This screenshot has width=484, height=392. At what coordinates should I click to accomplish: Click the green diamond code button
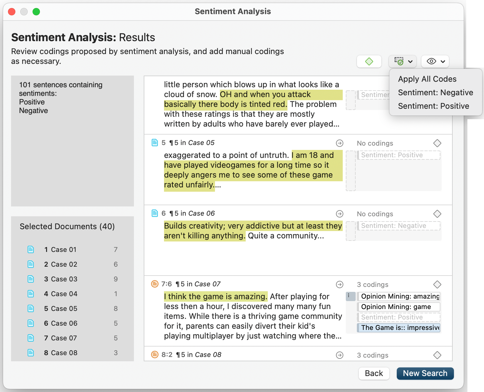click(369, 61)
